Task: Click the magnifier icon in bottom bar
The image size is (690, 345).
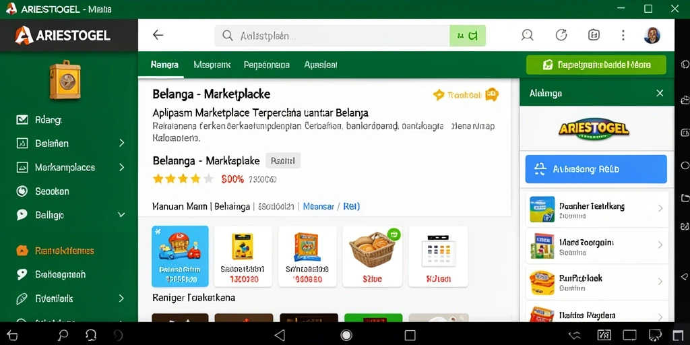Action: click(63, 336)
